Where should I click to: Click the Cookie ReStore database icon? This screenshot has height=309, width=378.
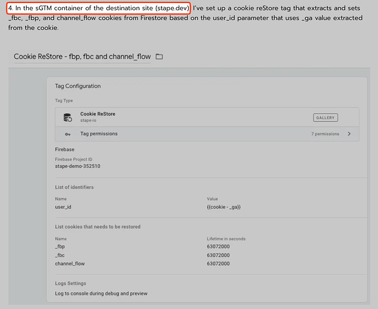click(x=67, y=117)
